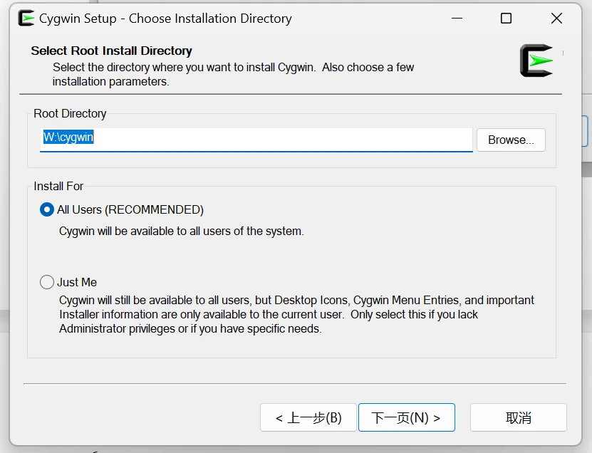This screenshot has height=453, width=592.
Task: Click the 'Select Root Install Directory' heading
Action: coord(112,51)
